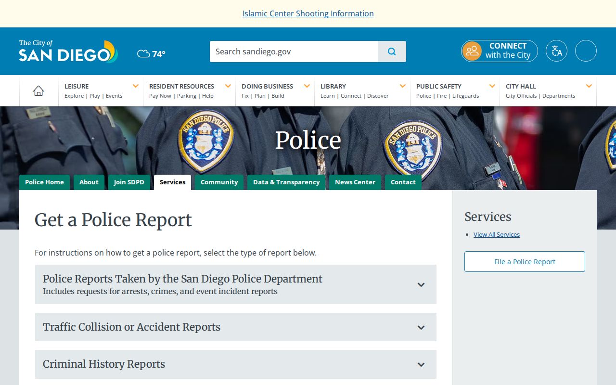Open Islamic Center Shooting Information link
The height and width of the screenshot is (385, 616).
(308, 13)
